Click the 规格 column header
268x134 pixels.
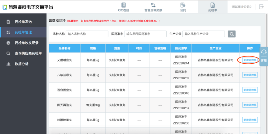coord(93,48)
